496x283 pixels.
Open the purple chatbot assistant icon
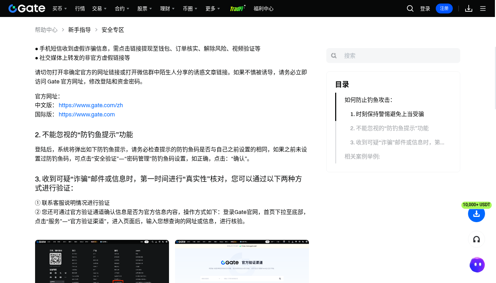[x=477, y=265]
